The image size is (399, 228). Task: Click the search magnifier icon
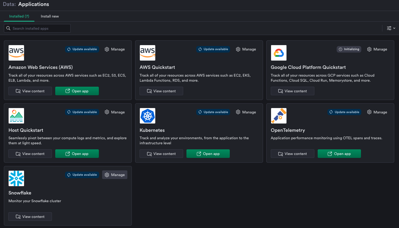coord(8,28)
